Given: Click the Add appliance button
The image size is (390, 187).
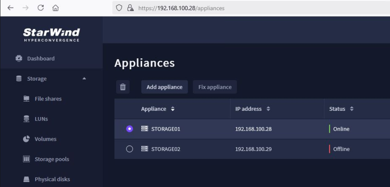Looking at the screenshot, I should point(164,87).
